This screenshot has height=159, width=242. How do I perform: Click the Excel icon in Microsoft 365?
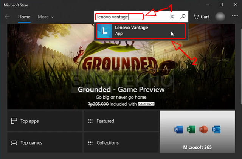coord(191,130)
